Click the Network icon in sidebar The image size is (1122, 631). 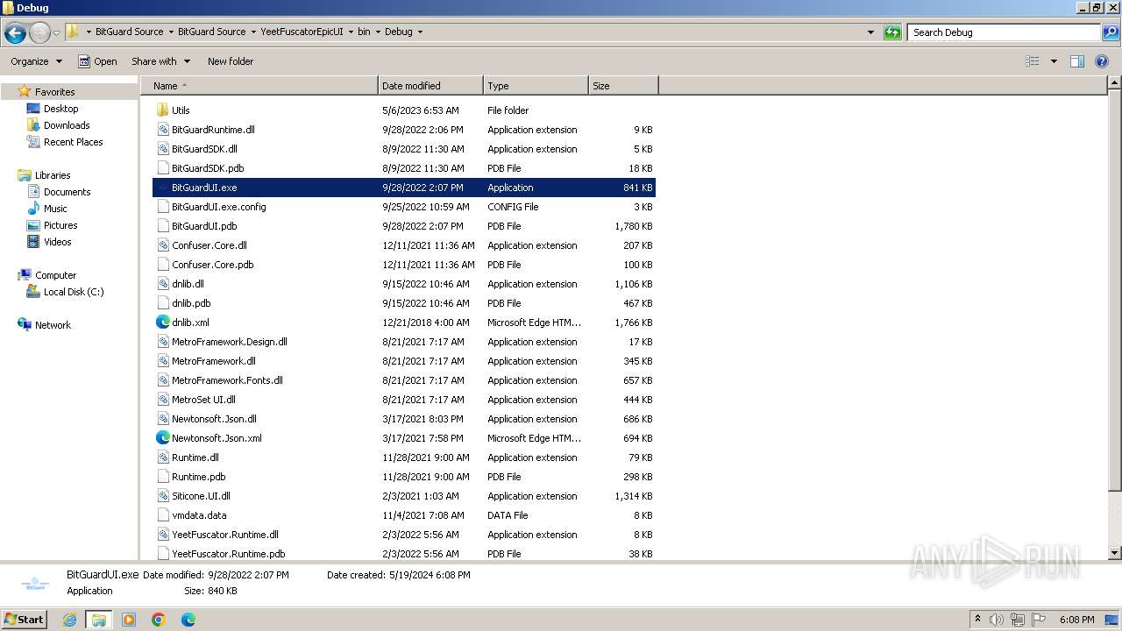(25, 325)
